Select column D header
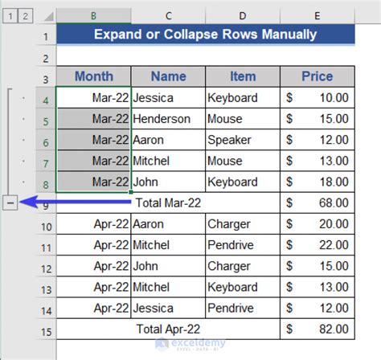381x360 pixels. pos(243,16)
